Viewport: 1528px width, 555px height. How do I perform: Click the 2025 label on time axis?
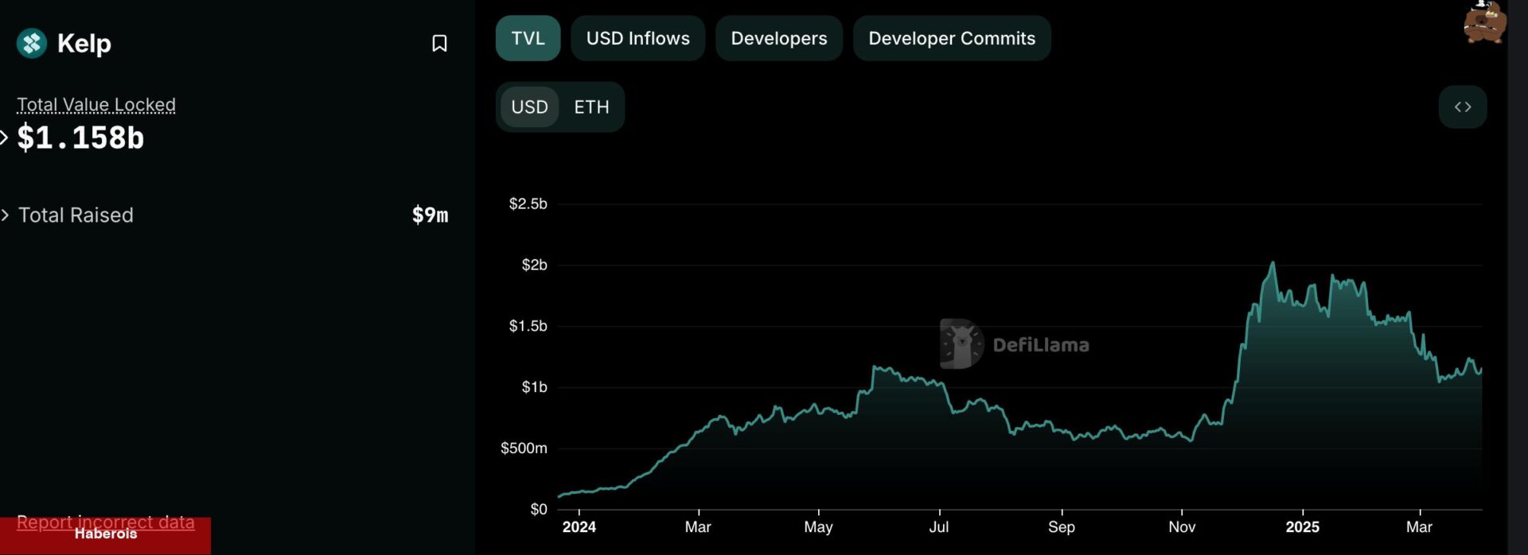click(x=1303, y=526)
